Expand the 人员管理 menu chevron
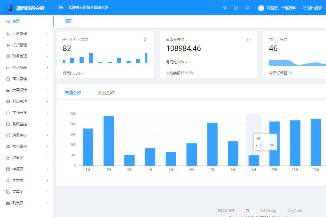326x217 pixels. [47, 34]
